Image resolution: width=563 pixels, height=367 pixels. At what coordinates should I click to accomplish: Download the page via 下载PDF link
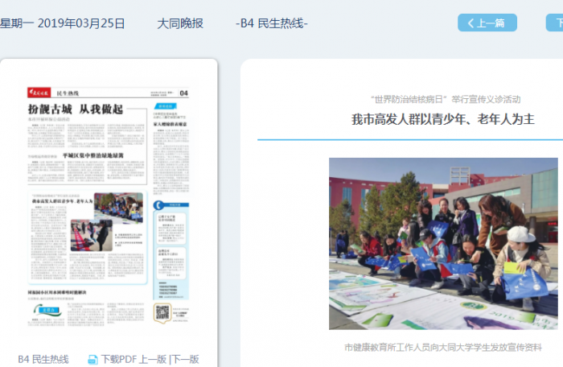(119, 359)
